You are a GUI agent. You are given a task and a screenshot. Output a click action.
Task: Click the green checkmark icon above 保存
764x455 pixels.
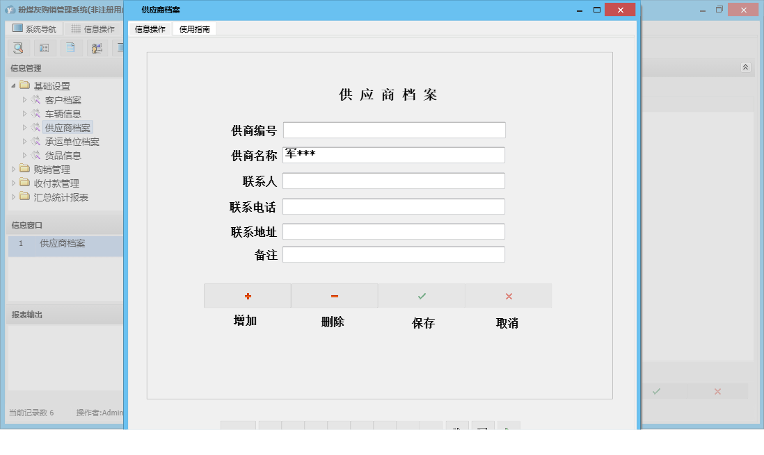tap(422, 295)
